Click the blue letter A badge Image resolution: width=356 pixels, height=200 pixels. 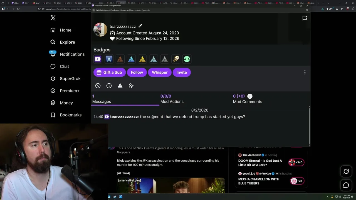[x=109, y=59]
